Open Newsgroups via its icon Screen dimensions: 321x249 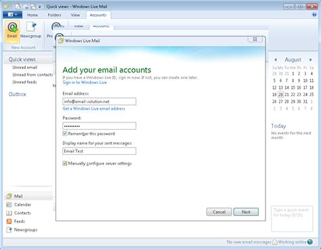9,230
